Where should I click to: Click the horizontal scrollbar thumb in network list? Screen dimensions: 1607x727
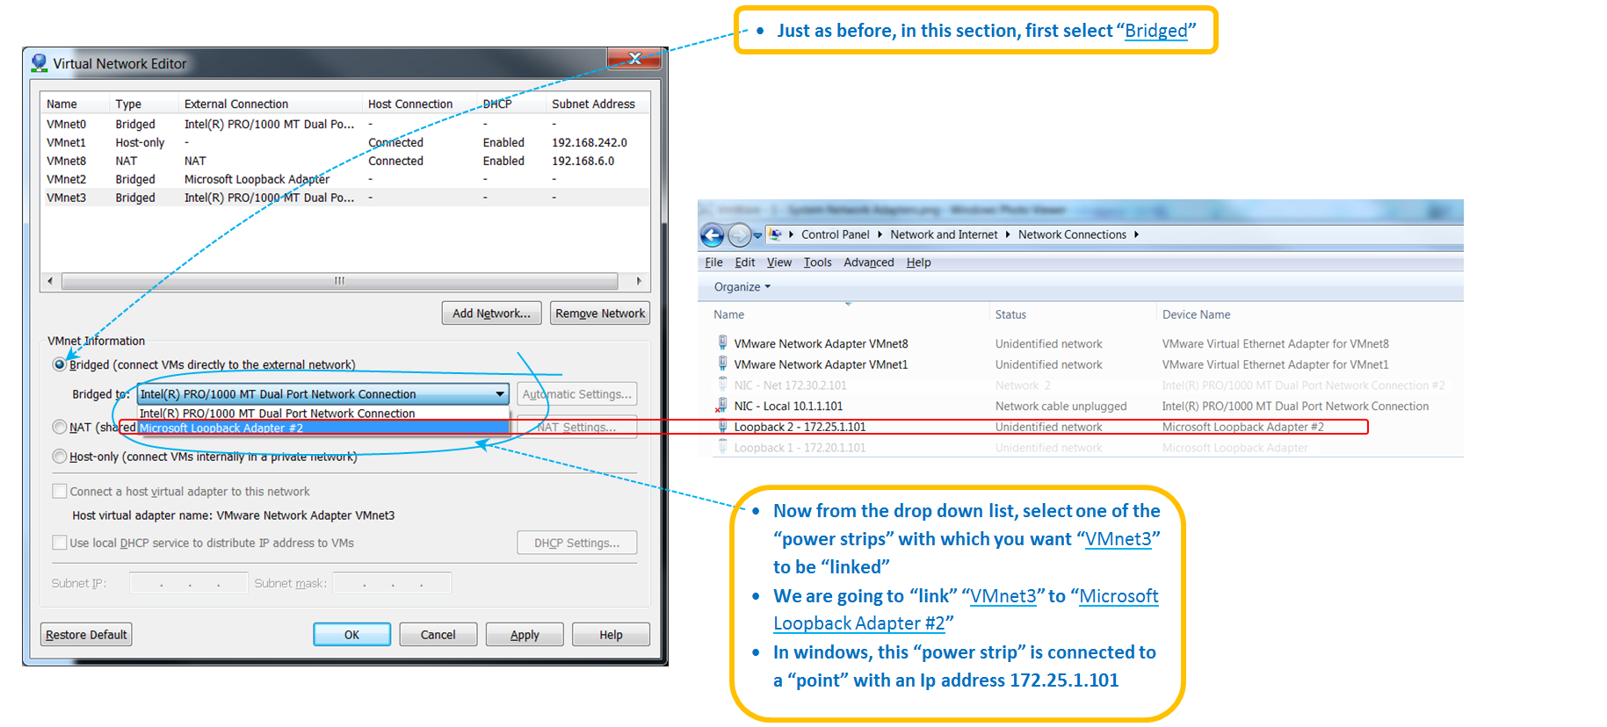click(x=339, y=281)
